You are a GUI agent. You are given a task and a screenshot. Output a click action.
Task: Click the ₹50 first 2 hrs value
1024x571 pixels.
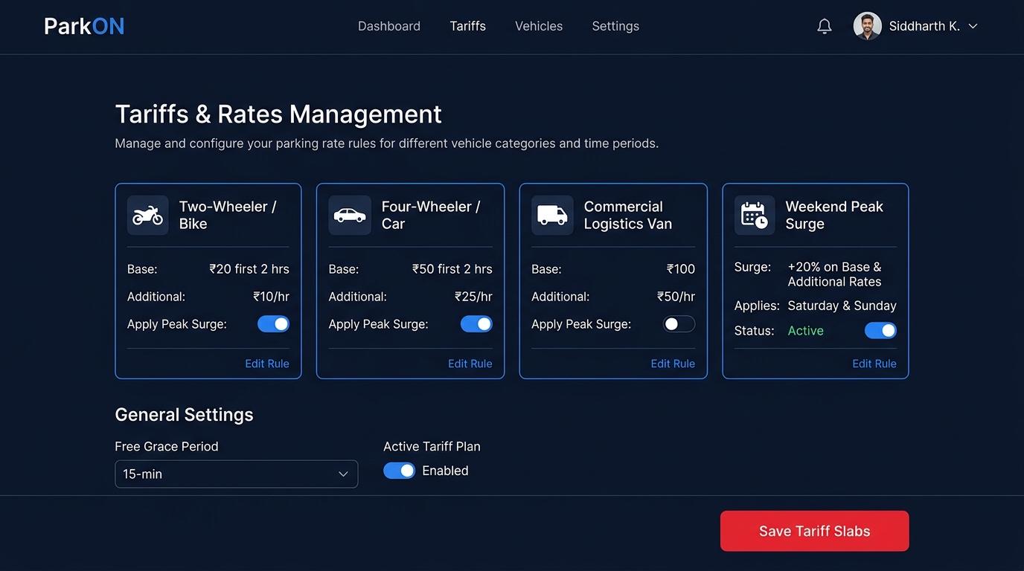(452, 269)
